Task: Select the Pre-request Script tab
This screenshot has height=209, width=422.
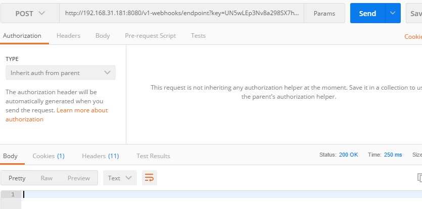Action: 151,36
